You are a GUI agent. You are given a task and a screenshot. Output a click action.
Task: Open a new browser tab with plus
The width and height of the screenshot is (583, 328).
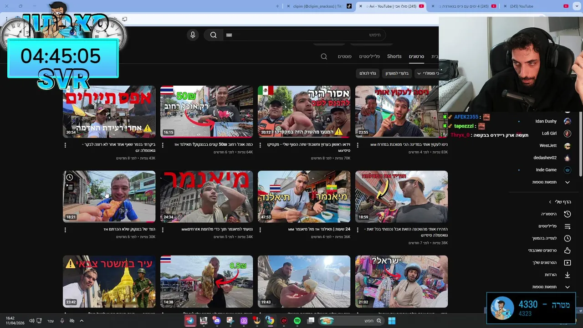tap(278, 6)
